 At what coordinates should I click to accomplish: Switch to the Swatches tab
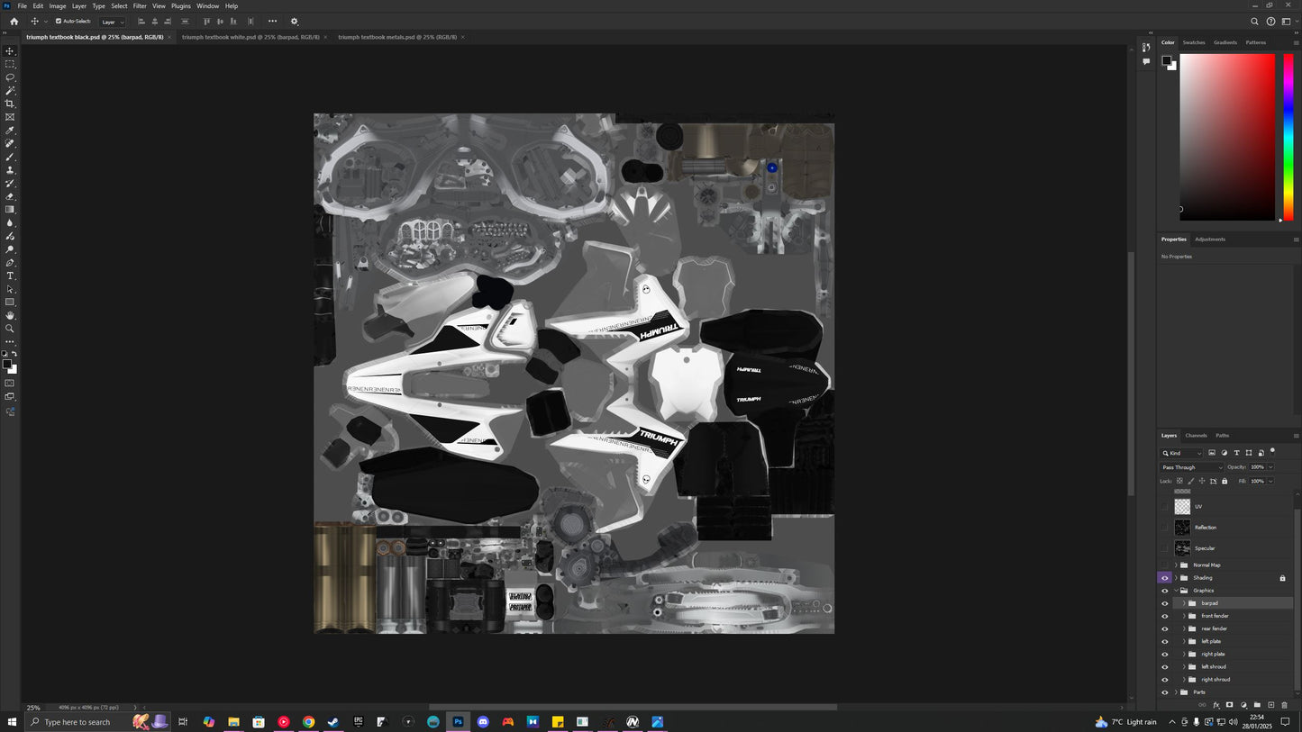(x=1194, y=42)
